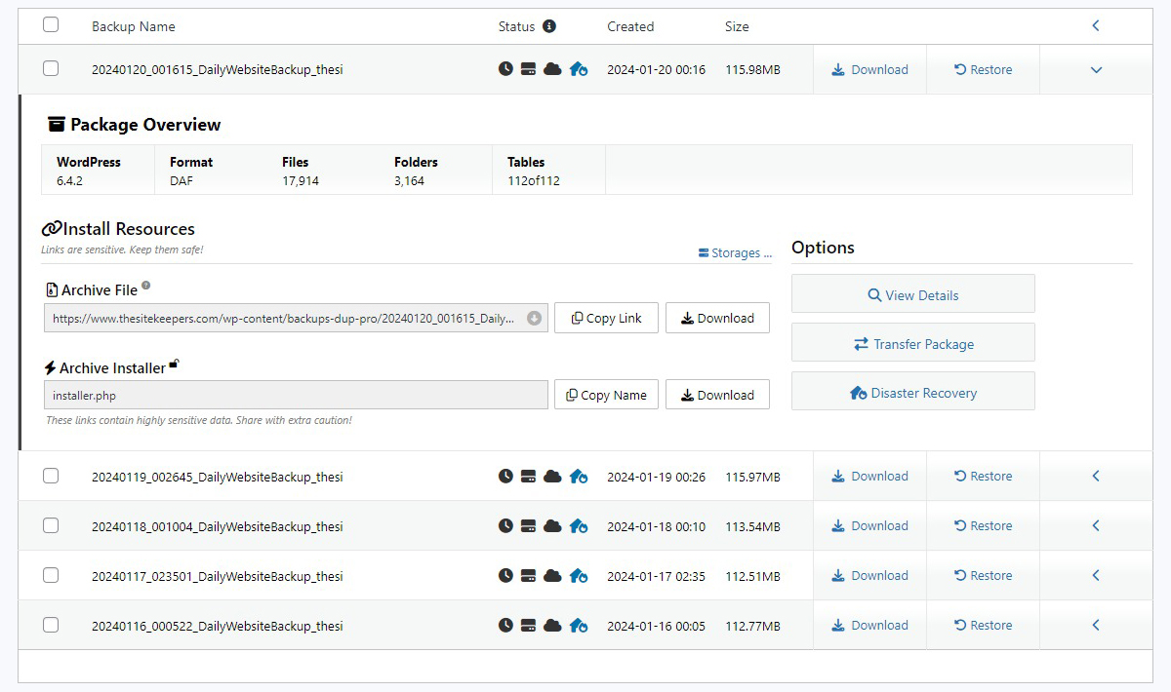The image size is (1171, 692).
Task: Tick the checkbox for 20240120_001615 backup
Action: coord(51,68)
